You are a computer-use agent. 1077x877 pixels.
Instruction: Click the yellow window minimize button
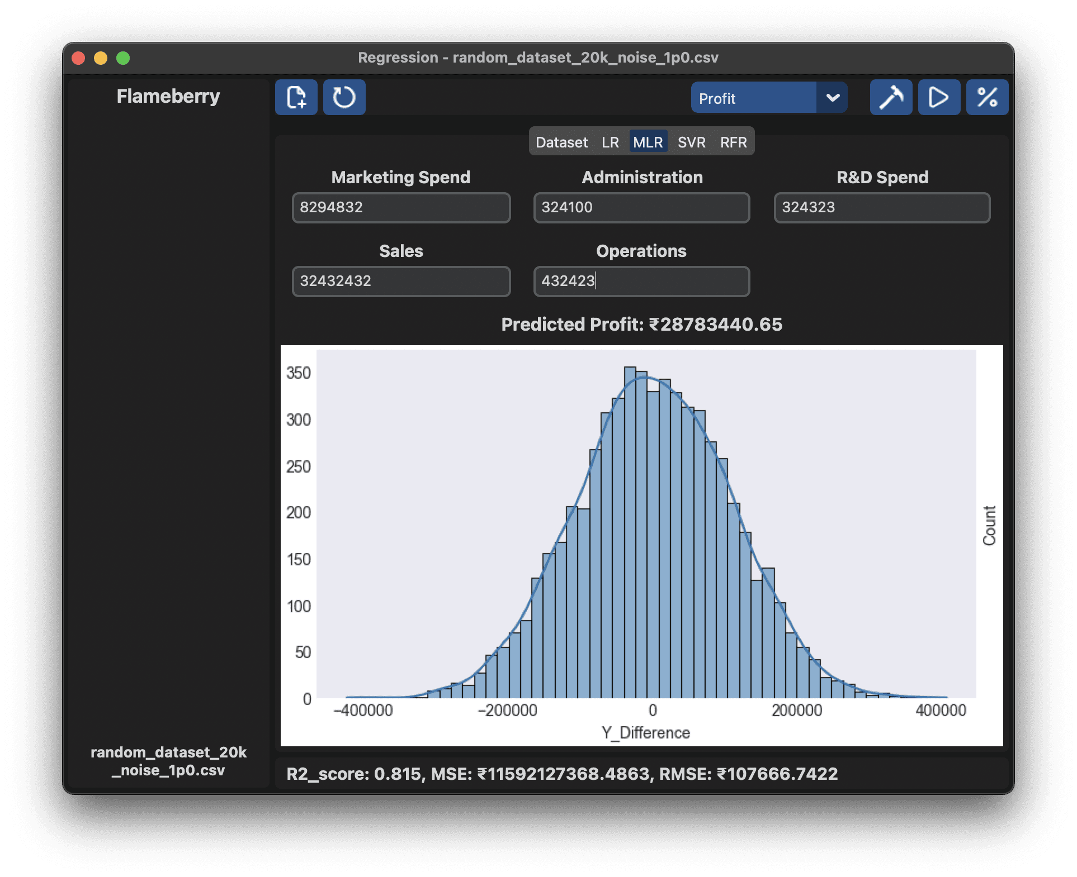coord(101,58)
